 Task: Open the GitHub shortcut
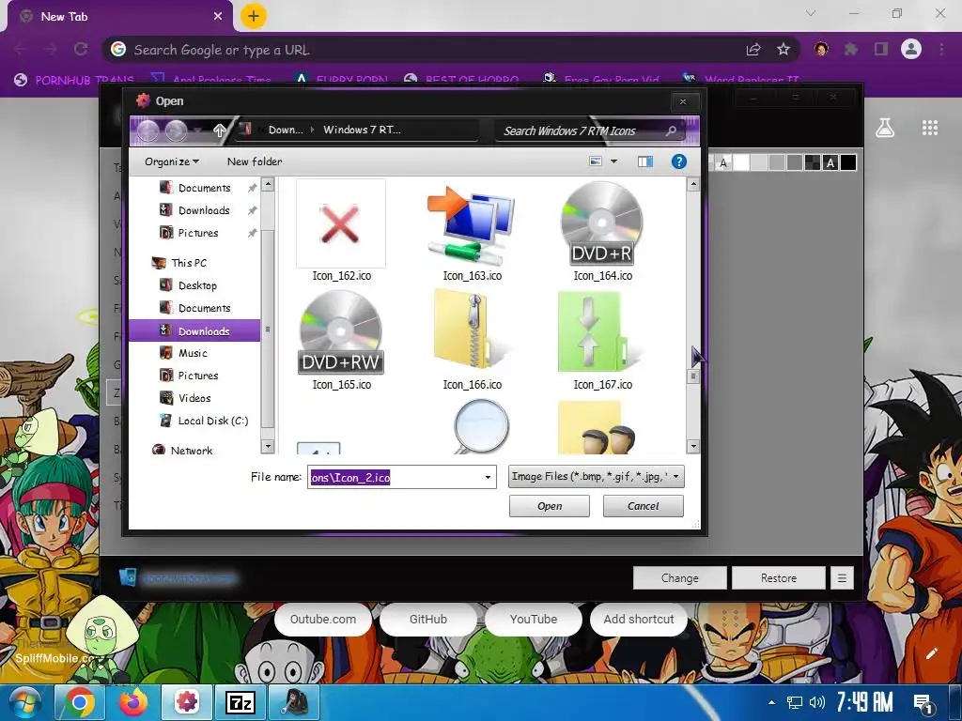(428, 620)
